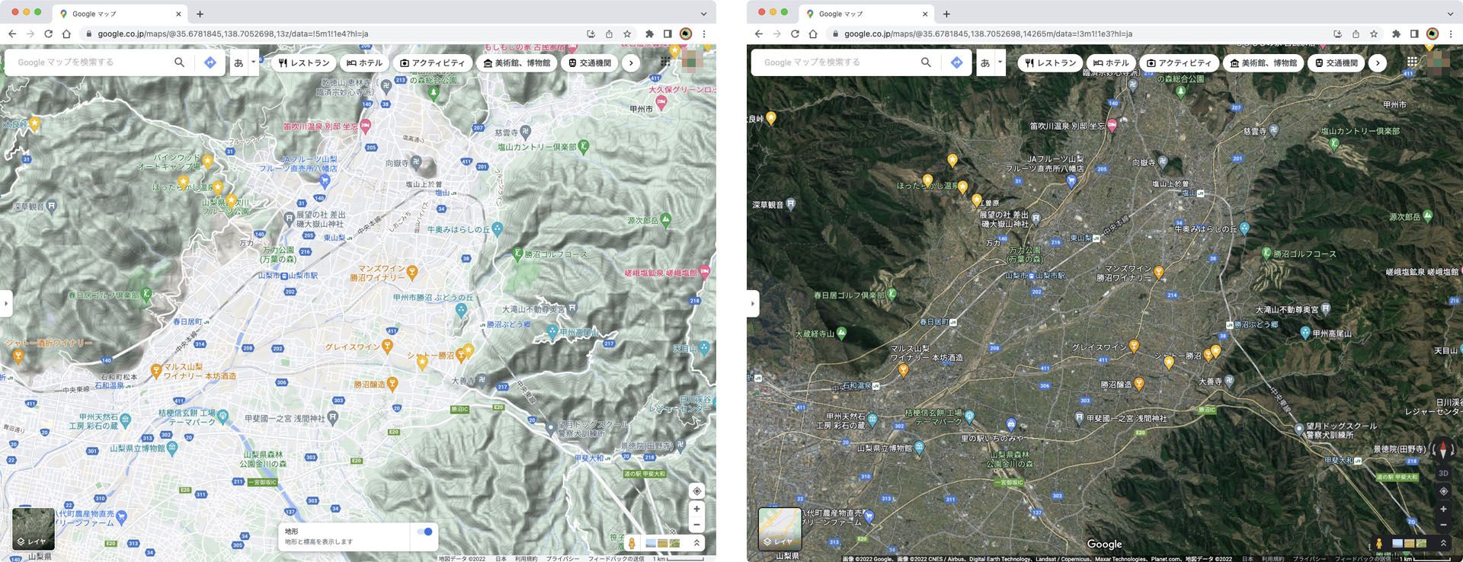Image resolution: width=1463 pixels, height=562 pixels.
Task: Go back in right browser
Action: 758,34
